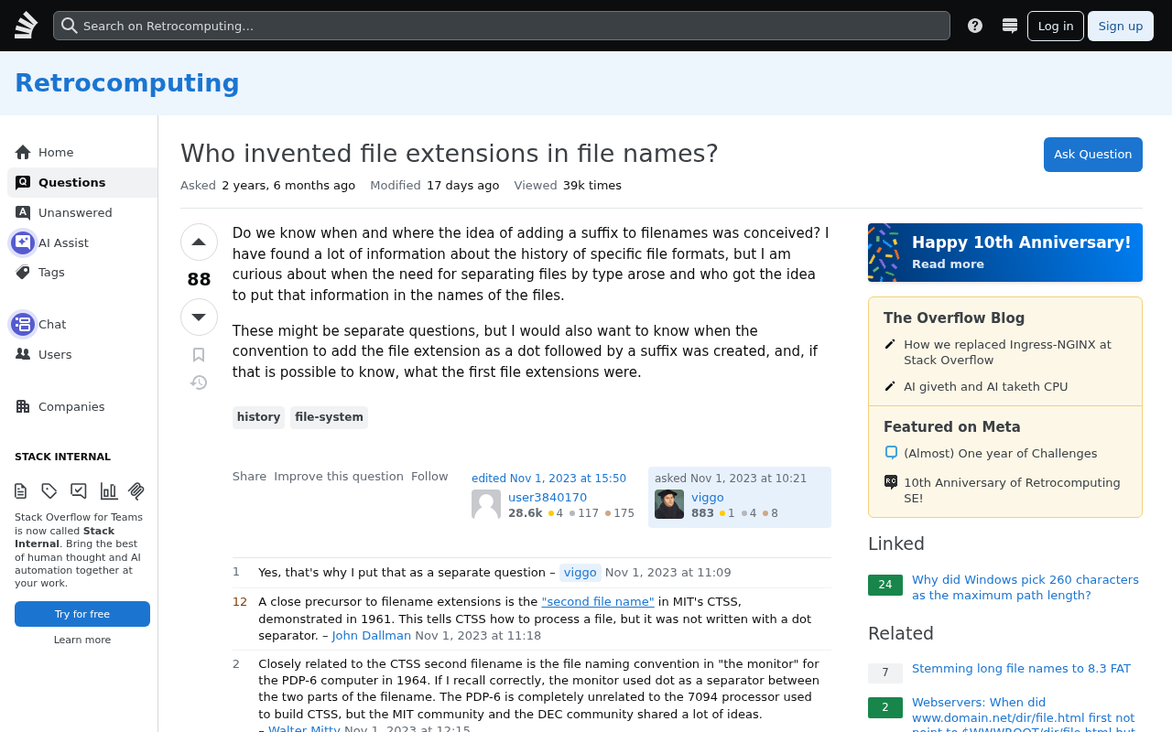Open (Almost) One year of Challenges
The height and width of the screenshot is (732, 1172).
pos(1000,454)
